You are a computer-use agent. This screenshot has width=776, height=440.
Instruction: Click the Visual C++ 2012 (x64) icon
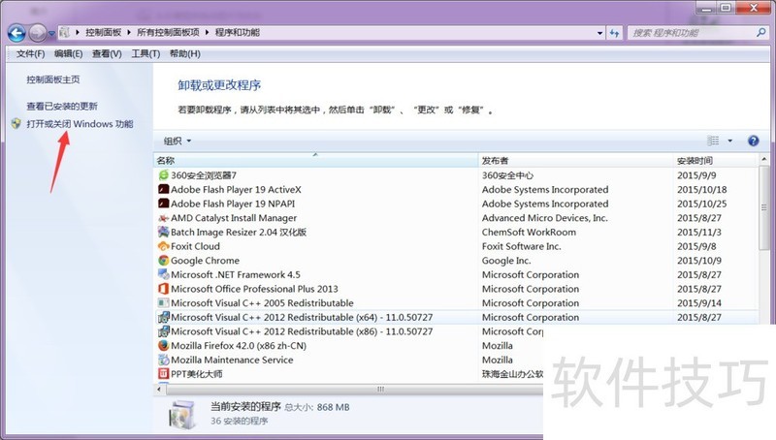163,317
